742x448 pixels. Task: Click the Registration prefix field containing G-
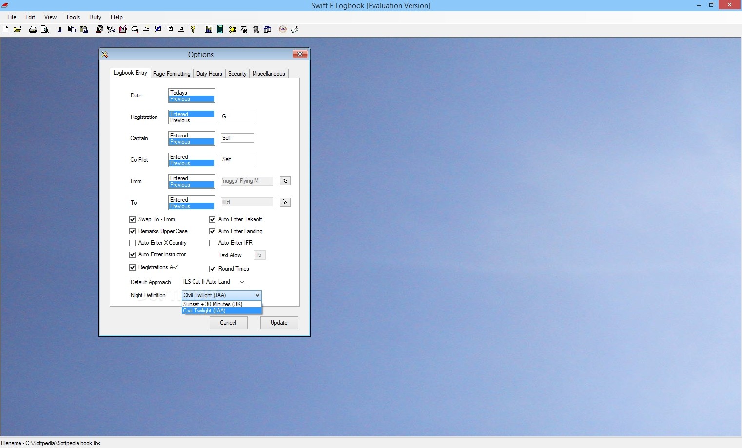tap(237, 117)
